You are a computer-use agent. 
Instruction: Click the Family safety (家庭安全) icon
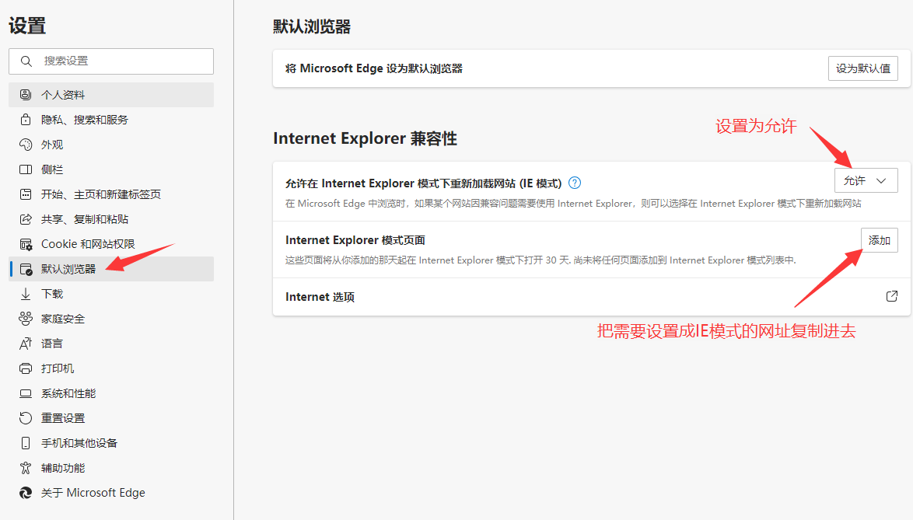(x=26, y=319)
